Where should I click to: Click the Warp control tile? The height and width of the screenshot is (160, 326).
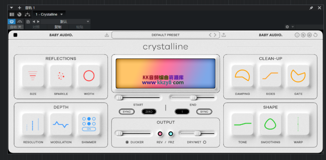298,124
